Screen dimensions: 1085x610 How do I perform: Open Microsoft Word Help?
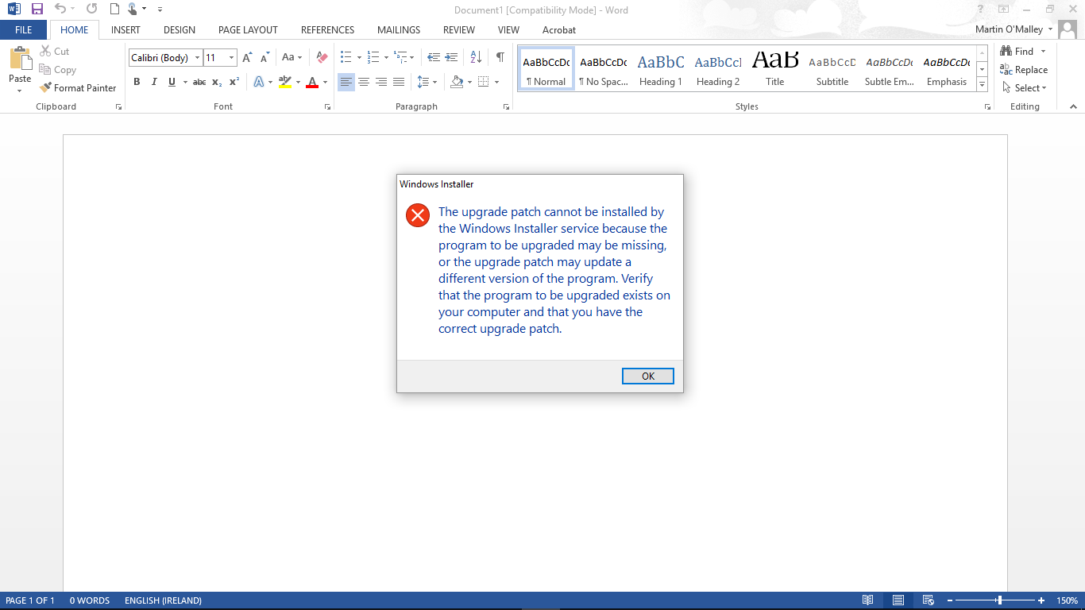(981, 10)
